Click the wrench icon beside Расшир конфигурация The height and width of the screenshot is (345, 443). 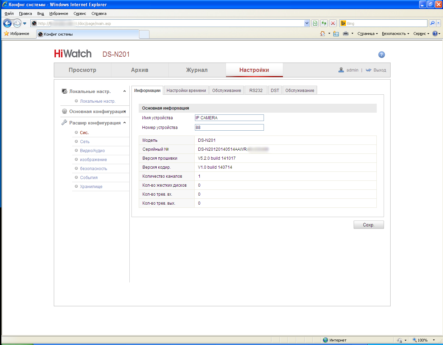pos(64,123)
